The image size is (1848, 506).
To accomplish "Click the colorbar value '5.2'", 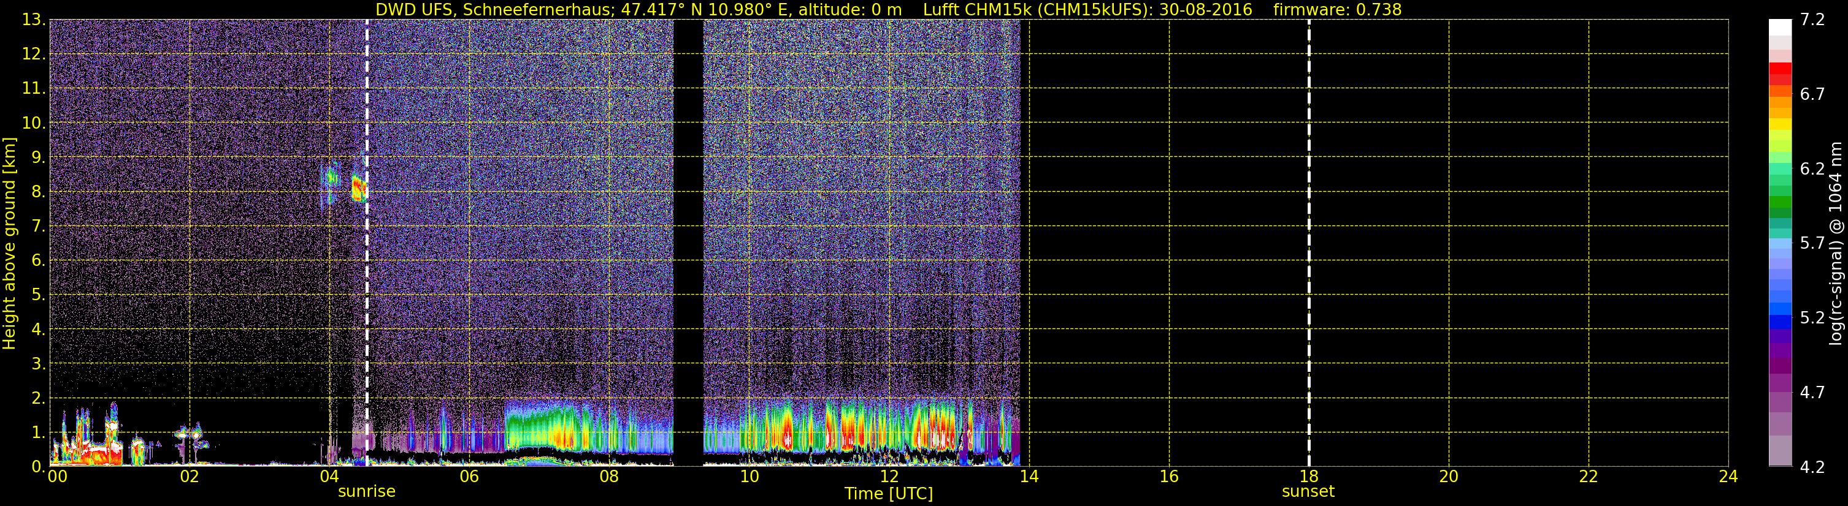I will coord(1812,318).
